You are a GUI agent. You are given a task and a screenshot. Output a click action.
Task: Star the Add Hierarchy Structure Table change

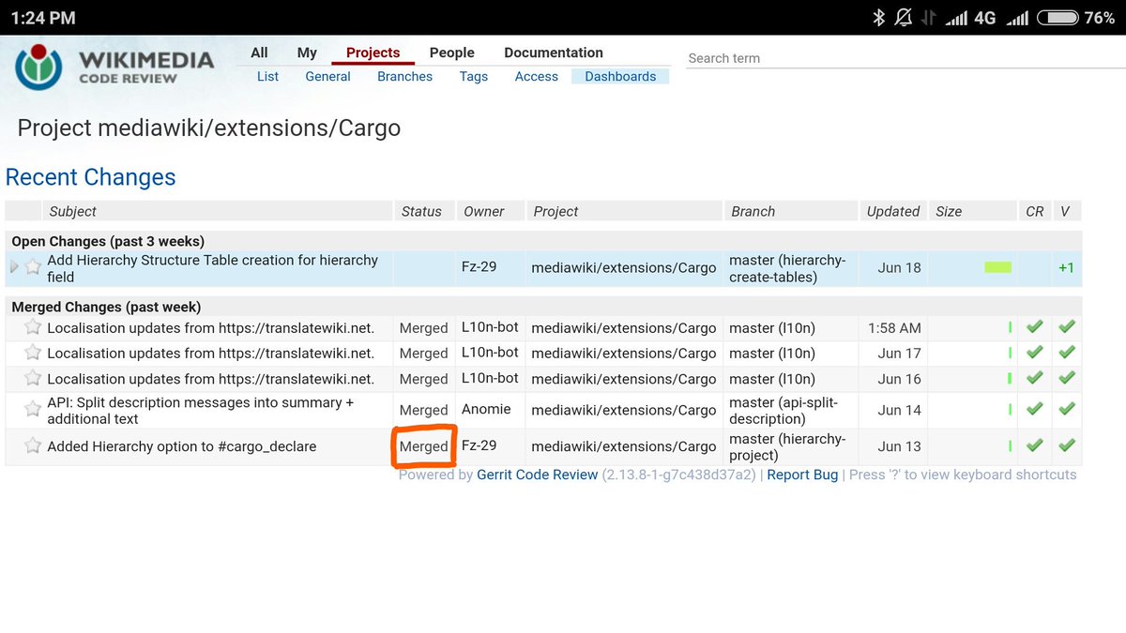pos(33,267)
